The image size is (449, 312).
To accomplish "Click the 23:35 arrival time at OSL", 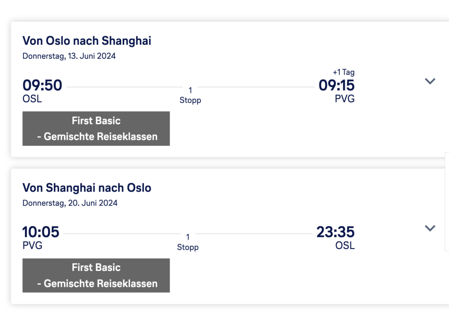I will [335, 232].
